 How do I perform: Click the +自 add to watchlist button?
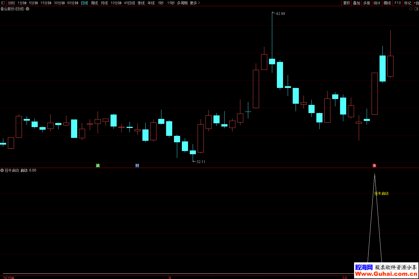click(416, 3)
